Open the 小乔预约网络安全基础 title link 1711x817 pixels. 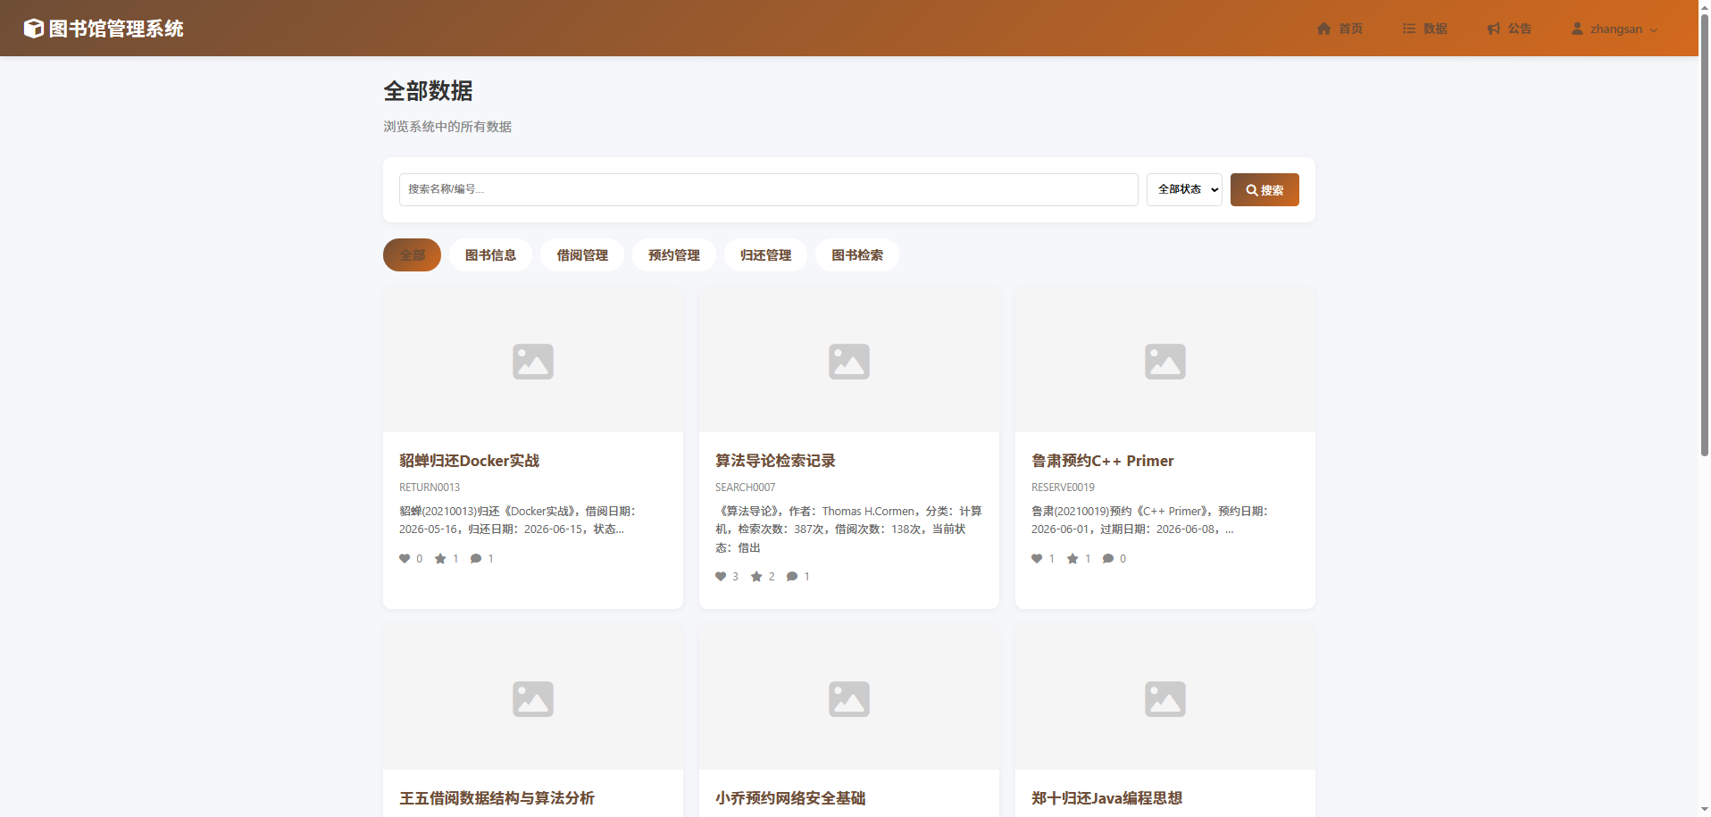click(790, 798)
